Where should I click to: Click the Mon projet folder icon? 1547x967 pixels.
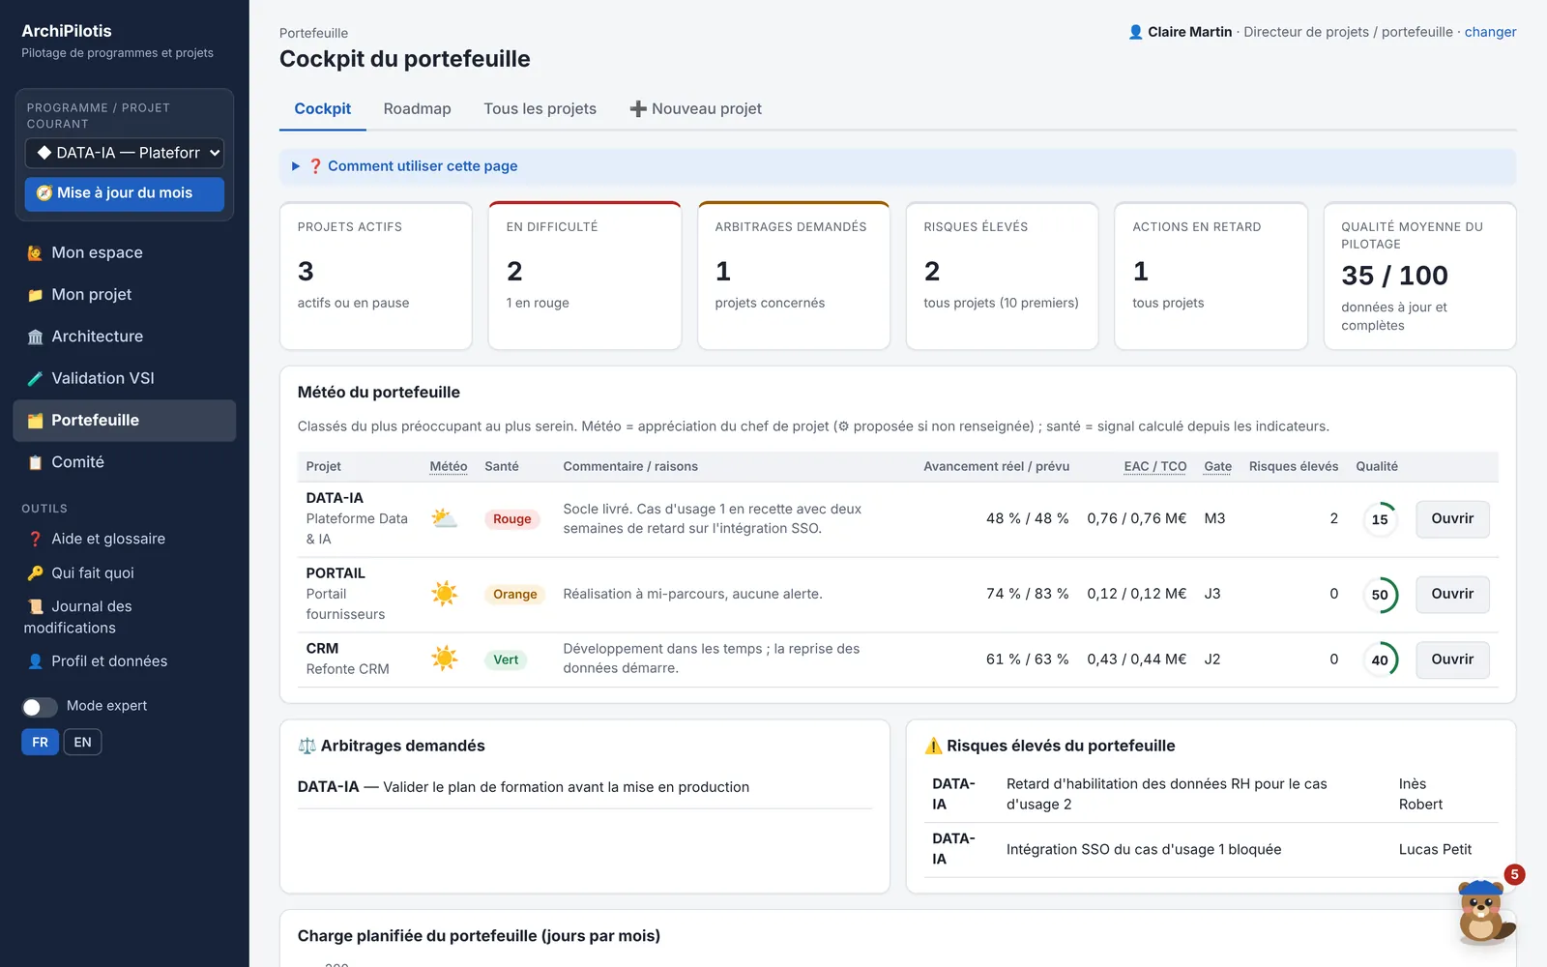tap(35, 295)
